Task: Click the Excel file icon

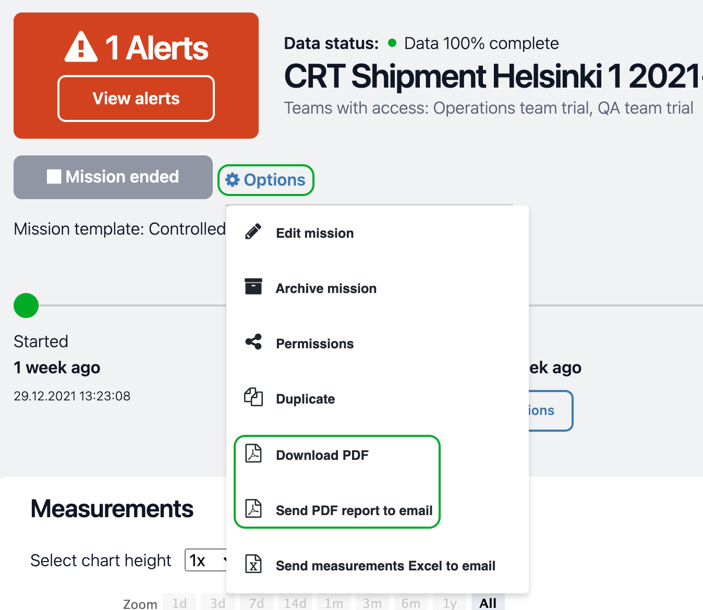Action: point(253,564)
